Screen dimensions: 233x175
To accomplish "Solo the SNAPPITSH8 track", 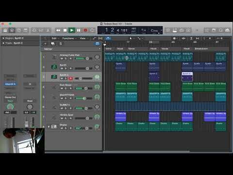I will tap(66, 98).
